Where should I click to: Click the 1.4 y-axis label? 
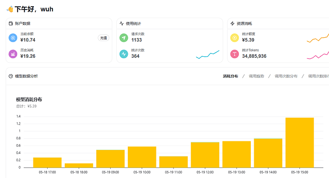tap(19, 116)
